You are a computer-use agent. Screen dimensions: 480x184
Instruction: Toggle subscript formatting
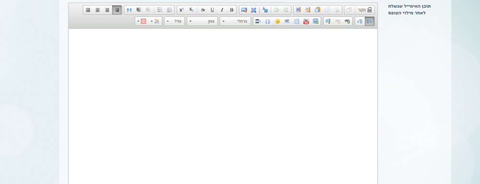(191, 10)
